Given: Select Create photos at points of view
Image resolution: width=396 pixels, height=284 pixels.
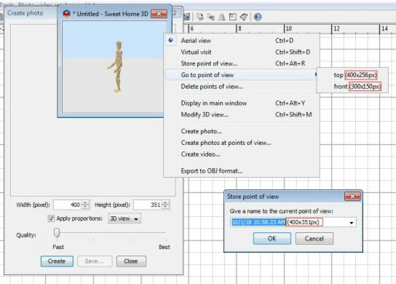Looking at the screenshot, I should click(242, 143).
